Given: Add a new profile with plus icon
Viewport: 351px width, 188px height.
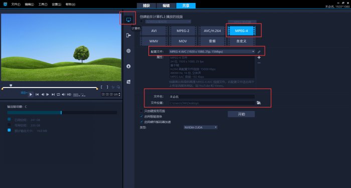Looking at the screenshot, I should 259,57.
